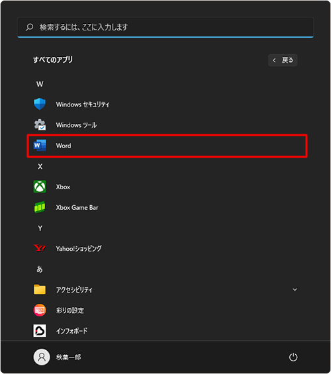Expand the アクセシビリティ folder chevron
This screenshot has width=331, height=374.
point(295,289)
